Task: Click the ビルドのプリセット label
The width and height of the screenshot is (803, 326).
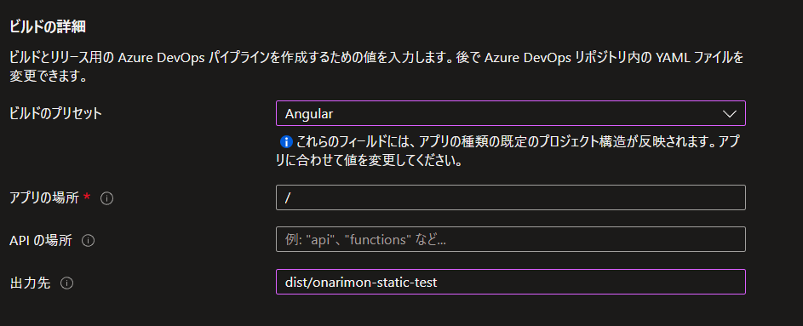Action: click(56, 113)
